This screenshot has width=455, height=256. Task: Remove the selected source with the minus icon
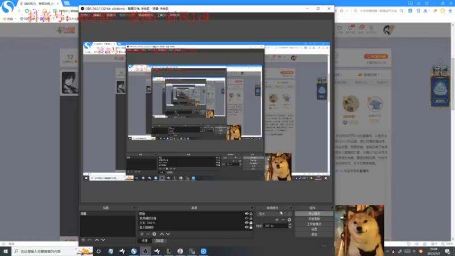point(148,234)
